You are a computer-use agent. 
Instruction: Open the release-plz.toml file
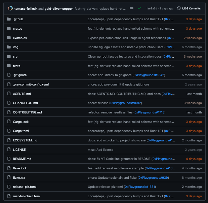click(25, 187)
